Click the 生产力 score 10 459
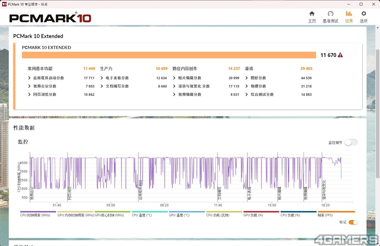The height and width of the screenshot is (246, 380). pyautogui.click(x=161, y=69)
